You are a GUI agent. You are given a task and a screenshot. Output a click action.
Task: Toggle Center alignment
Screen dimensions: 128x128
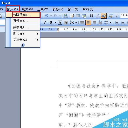(x=88, y=23)
